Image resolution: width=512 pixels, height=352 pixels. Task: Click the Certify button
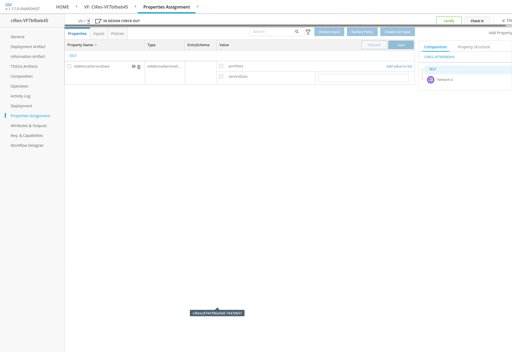[449, 21]
